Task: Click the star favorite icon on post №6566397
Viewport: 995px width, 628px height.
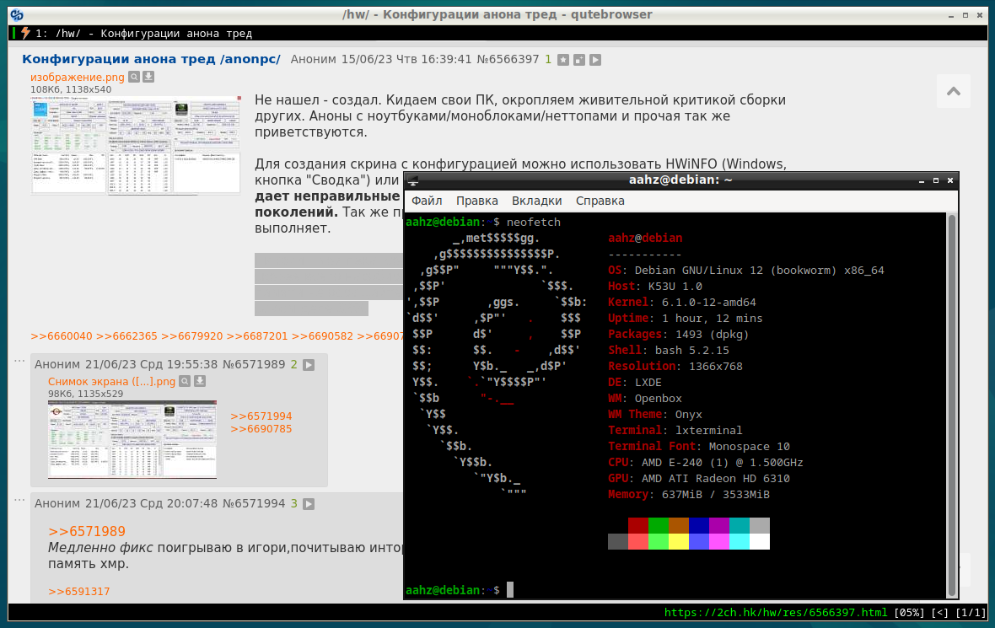Action: pos(564,60)
